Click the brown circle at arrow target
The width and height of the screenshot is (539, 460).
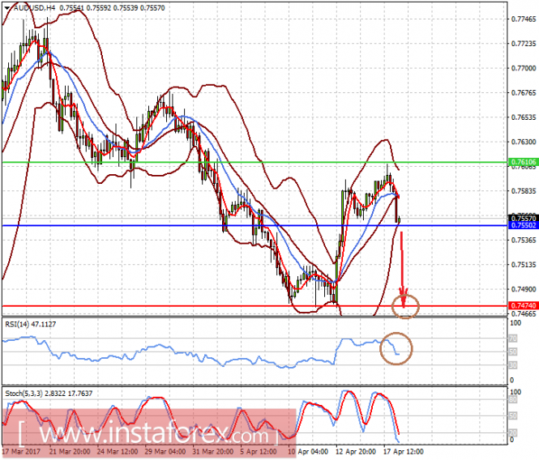pos(405,306)
